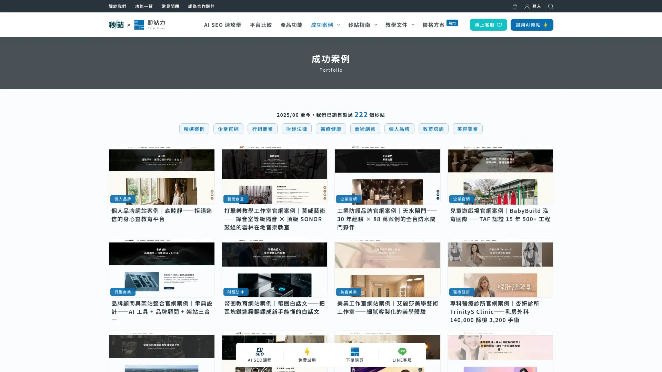The width and height of the screenshot is (662, 372).
Task: Click 行銷商業 tag on 聿典設計 card
Action: (x=123, y=292)
